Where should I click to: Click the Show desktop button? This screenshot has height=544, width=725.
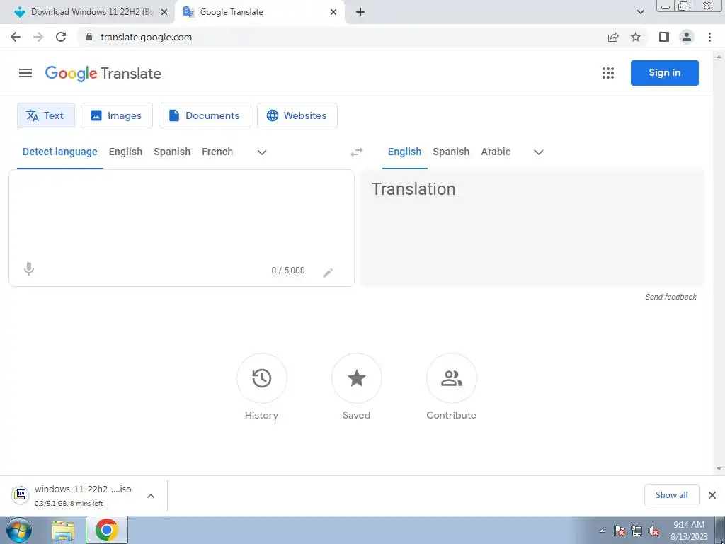pos(720,530)
